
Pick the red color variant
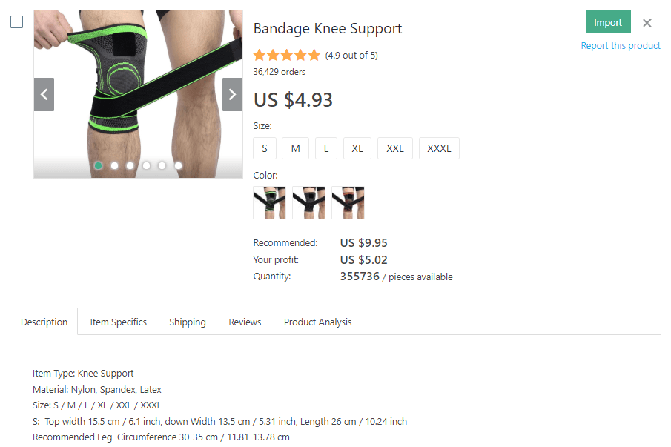point(348,203)
